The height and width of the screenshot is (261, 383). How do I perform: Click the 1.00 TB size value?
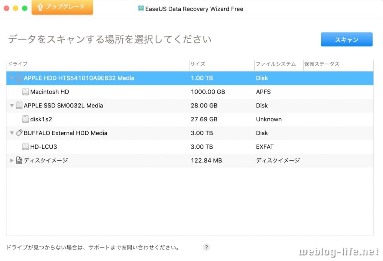202,78
